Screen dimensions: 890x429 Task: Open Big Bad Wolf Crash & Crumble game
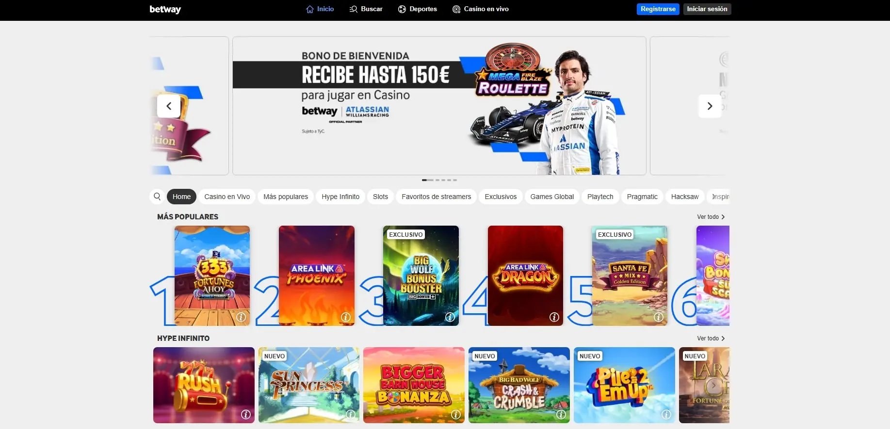[519, 385]
